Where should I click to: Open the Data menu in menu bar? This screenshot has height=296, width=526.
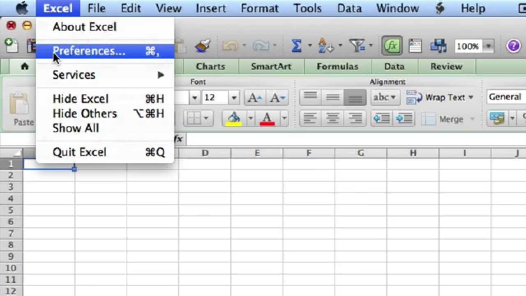349,8
